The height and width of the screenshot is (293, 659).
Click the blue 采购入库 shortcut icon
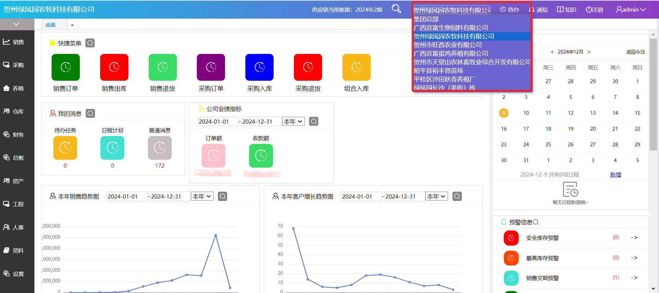pos(259,67)
